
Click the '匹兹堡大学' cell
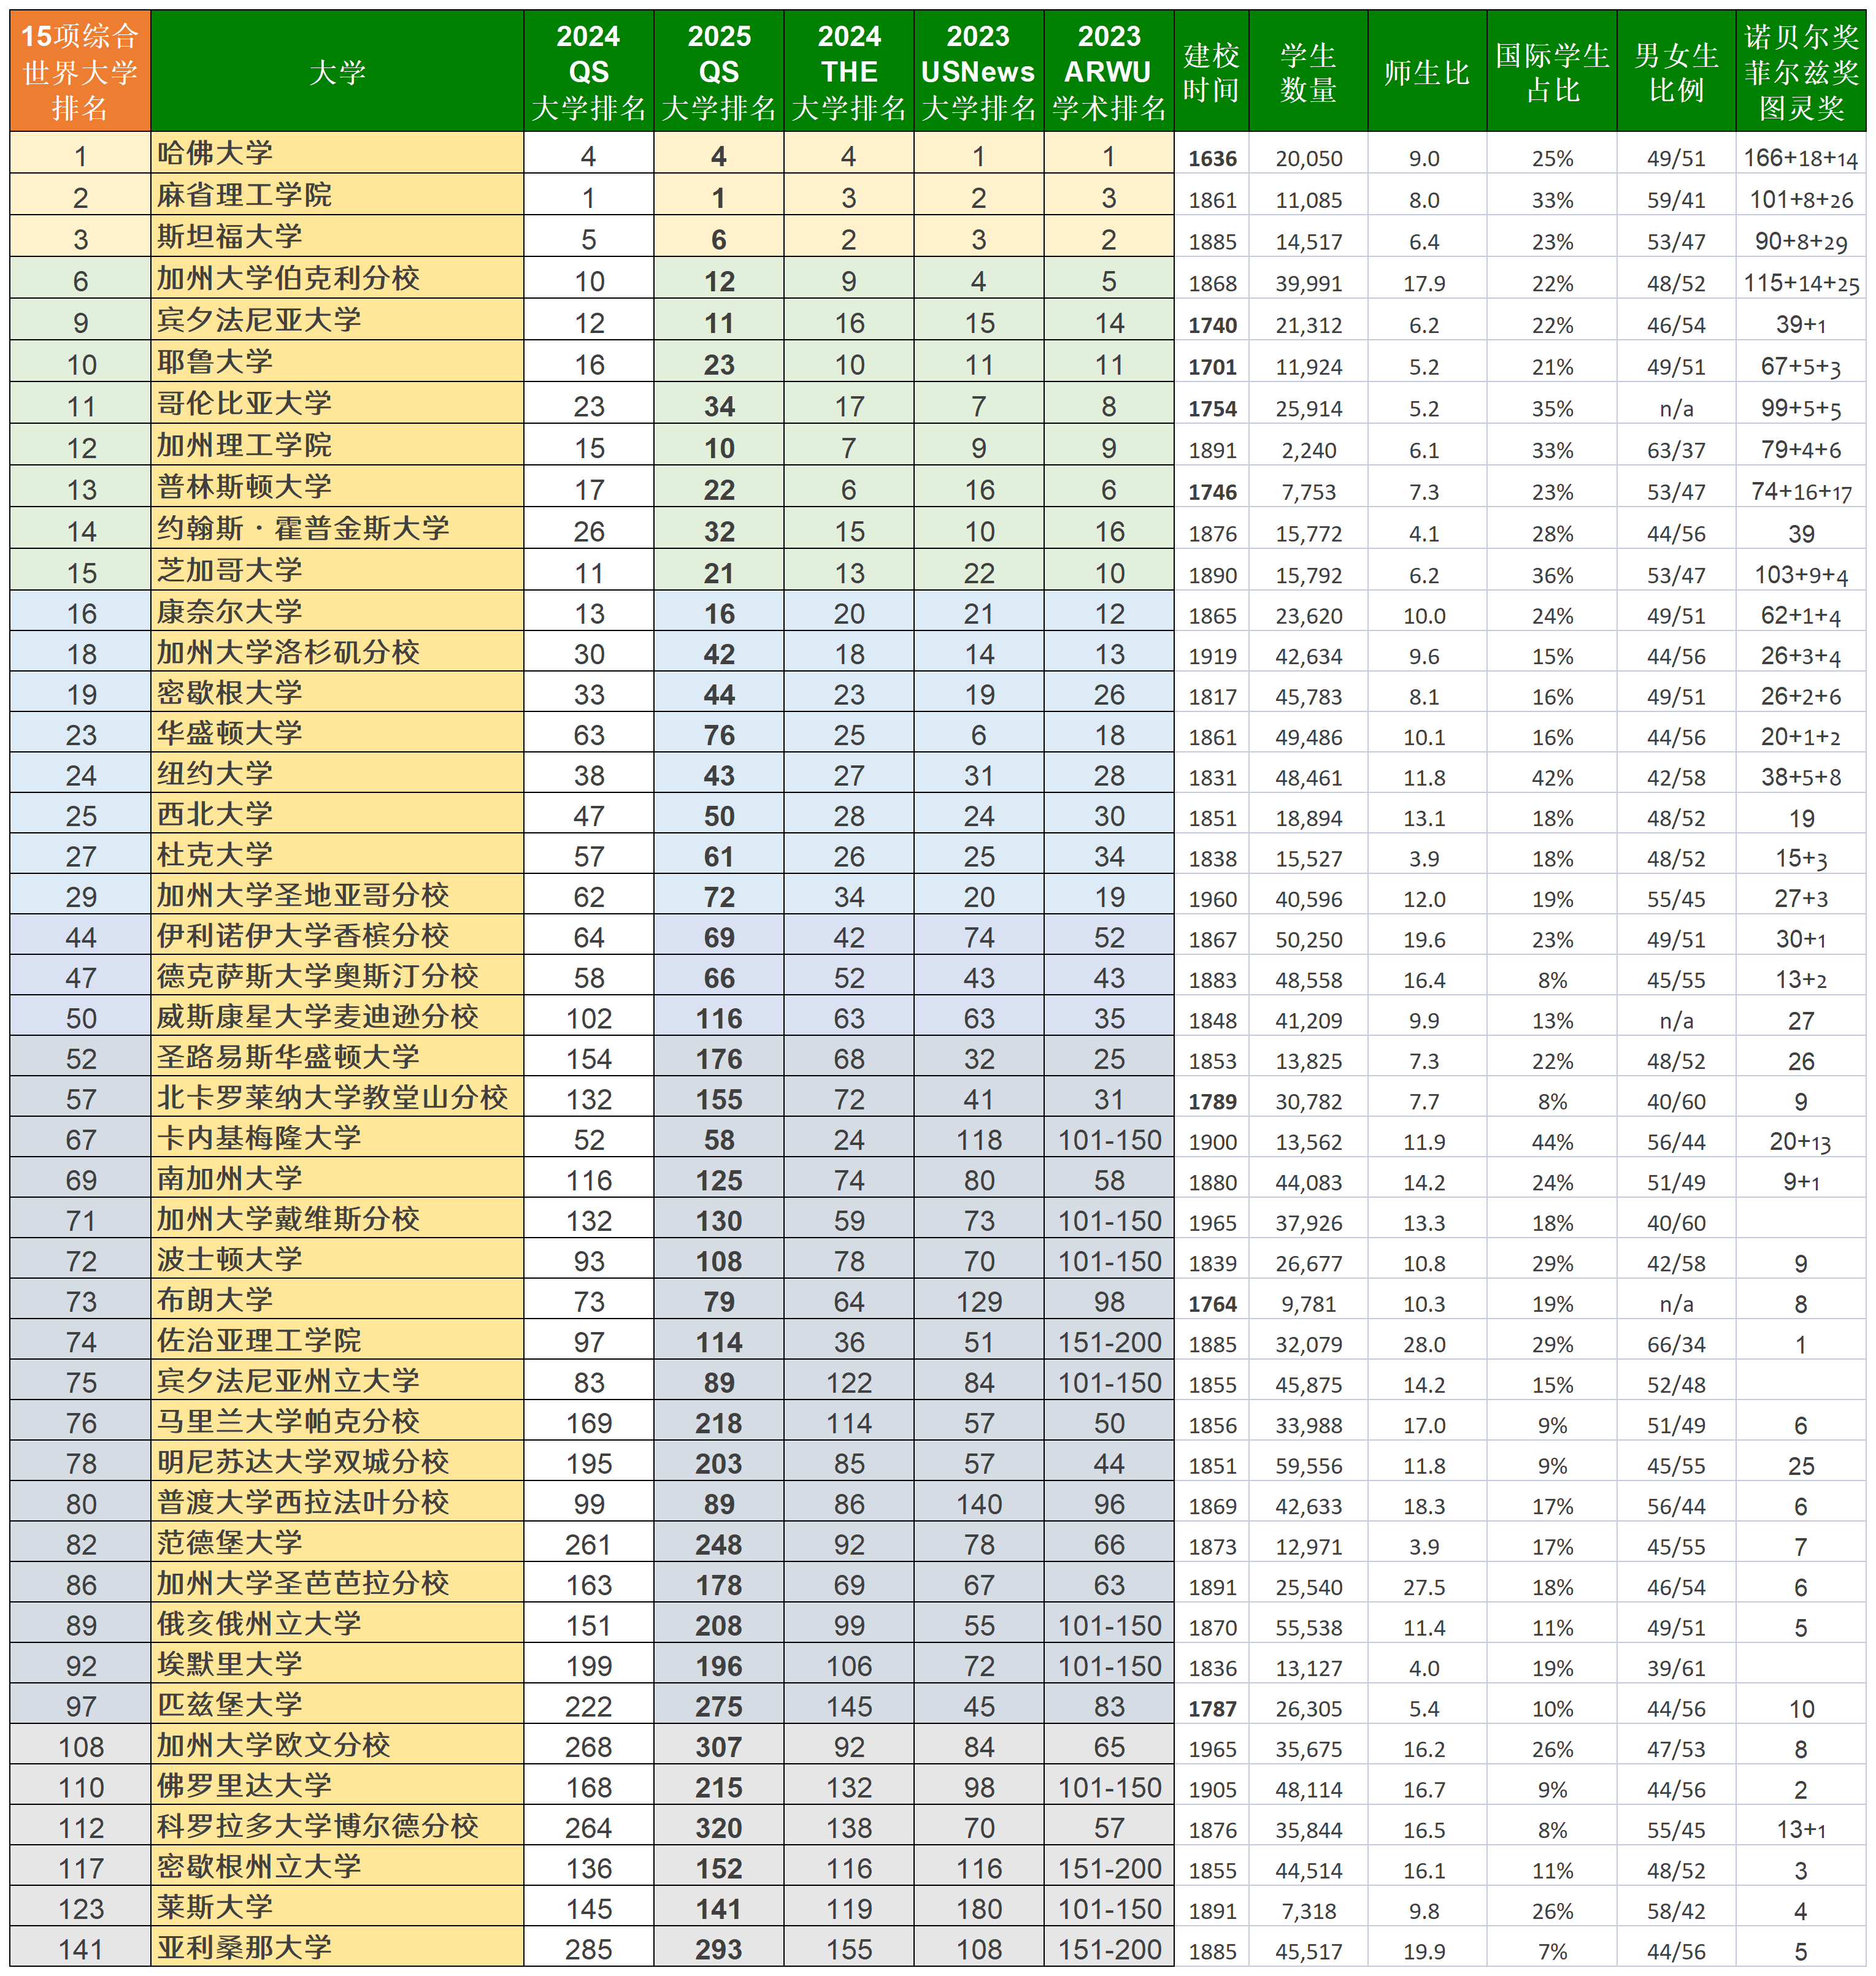(337, 1704)
